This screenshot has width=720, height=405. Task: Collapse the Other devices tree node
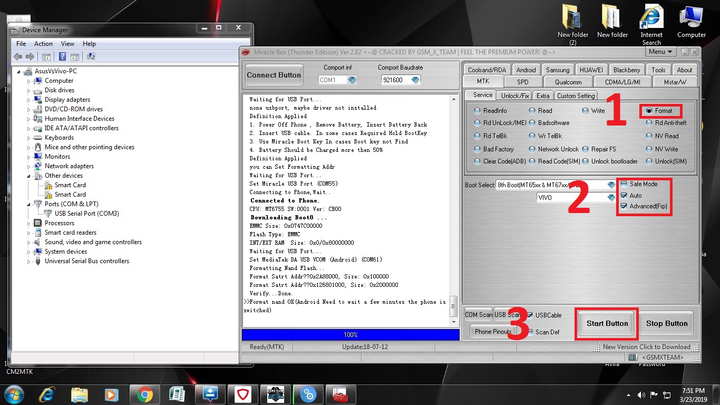click(29, 176)
